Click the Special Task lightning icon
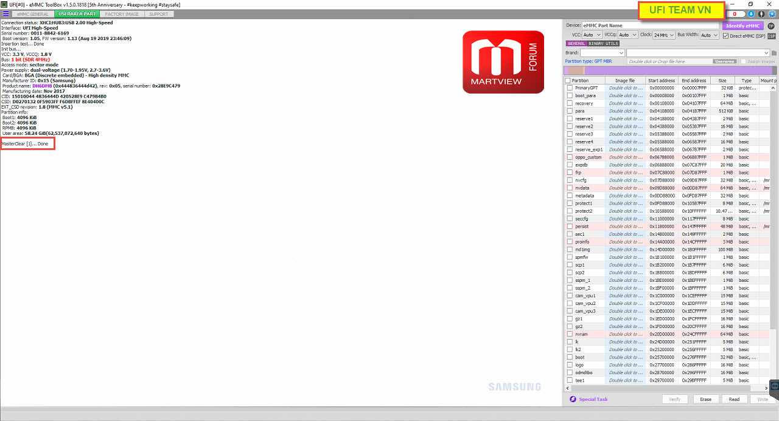The width and height of the screenshot is (779, 421). (573, 399)
